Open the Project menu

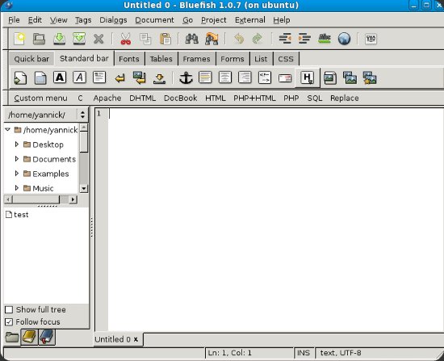[214, 20]
